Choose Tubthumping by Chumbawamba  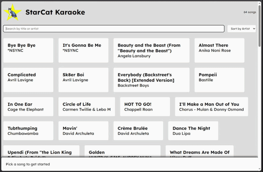click(x=28, y=131)
